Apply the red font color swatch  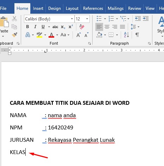tap(51, 35)
